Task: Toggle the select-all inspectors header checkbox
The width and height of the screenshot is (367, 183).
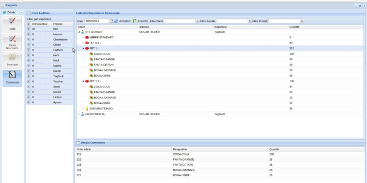Action: (x=28, y=24)
